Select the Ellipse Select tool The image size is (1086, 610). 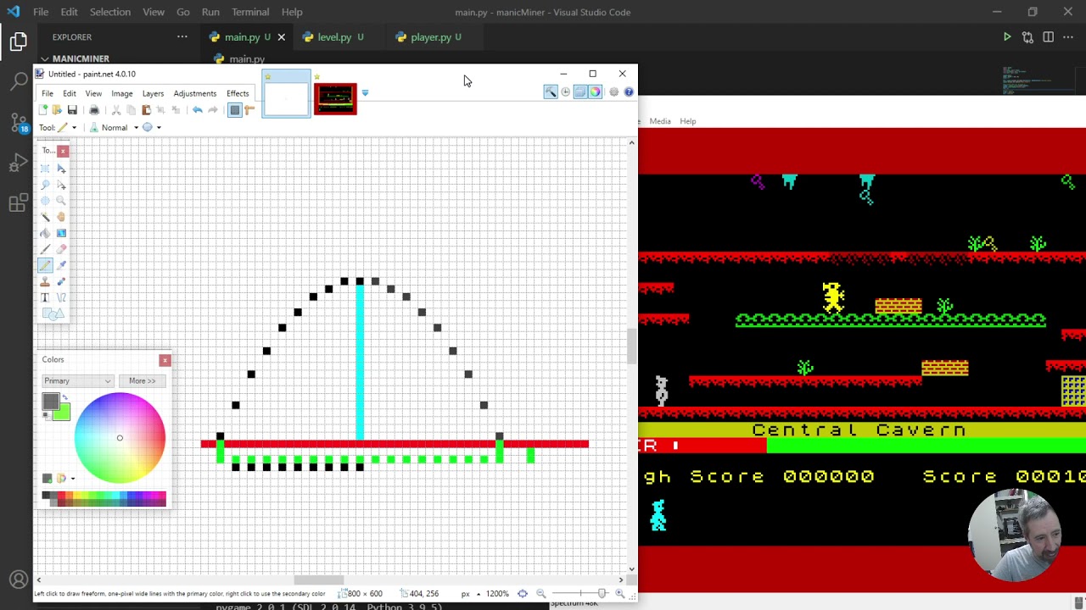(x=45, y=201)
